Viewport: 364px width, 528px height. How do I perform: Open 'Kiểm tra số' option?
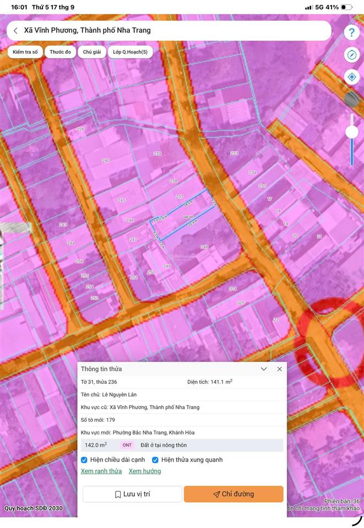25,52
